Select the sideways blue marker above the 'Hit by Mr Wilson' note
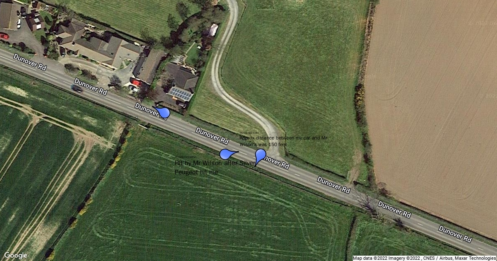Image resolution: width=497 pixels, height=261 pixels. [227, 154]
